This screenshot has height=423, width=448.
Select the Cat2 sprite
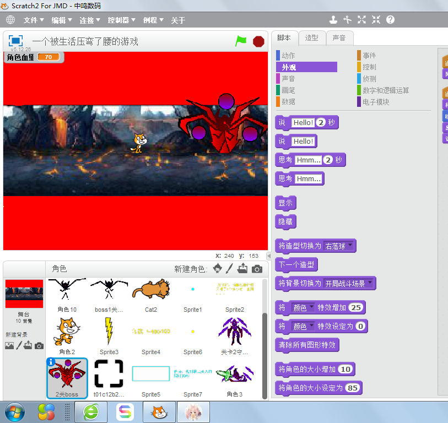[151, 296]
